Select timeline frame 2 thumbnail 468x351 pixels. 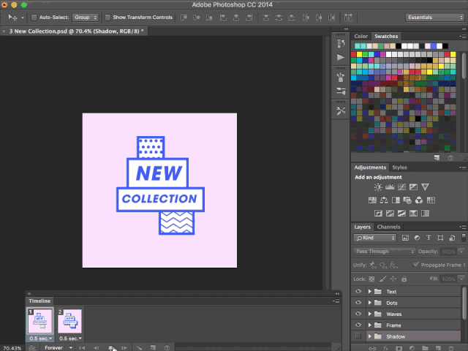pos(70,321)
